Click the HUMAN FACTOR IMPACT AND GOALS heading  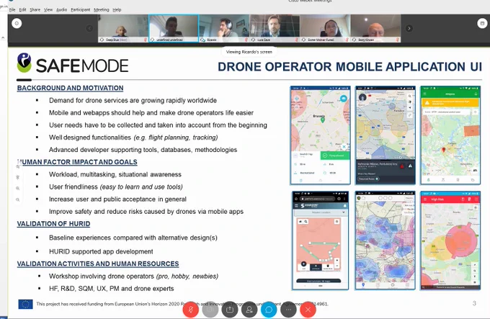click(77, 162)
